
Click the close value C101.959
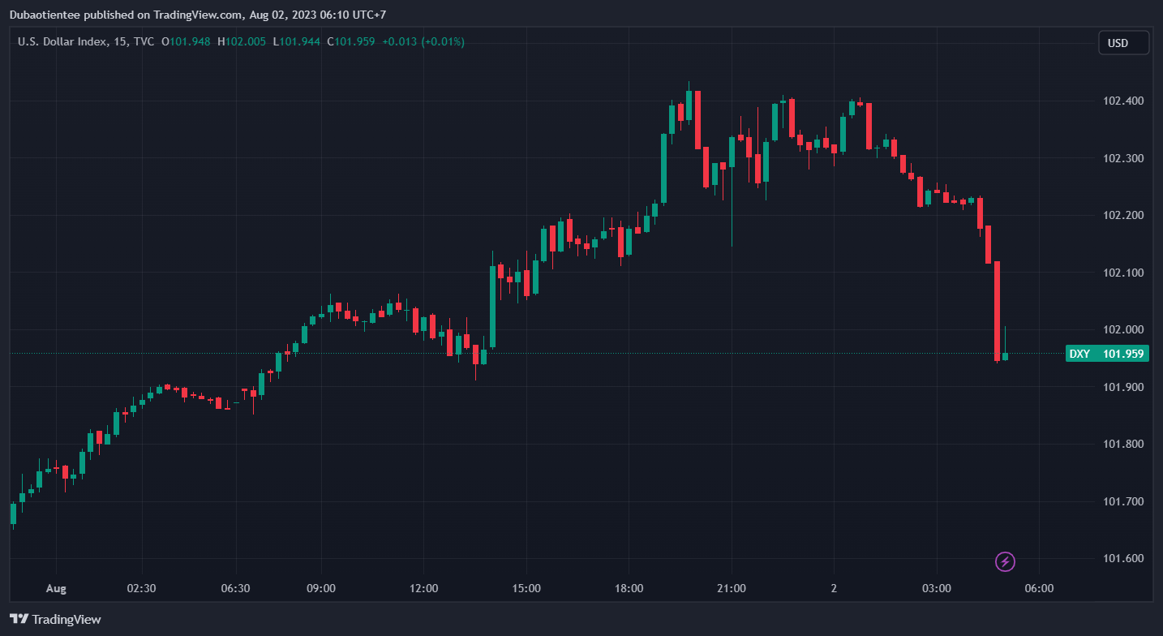(x=350, y=41)
